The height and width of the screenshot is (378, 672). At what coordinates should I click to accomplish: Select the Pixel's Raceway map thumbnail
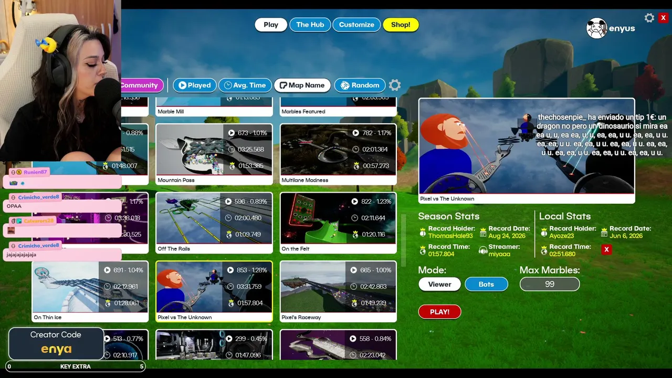click(338, 287)
